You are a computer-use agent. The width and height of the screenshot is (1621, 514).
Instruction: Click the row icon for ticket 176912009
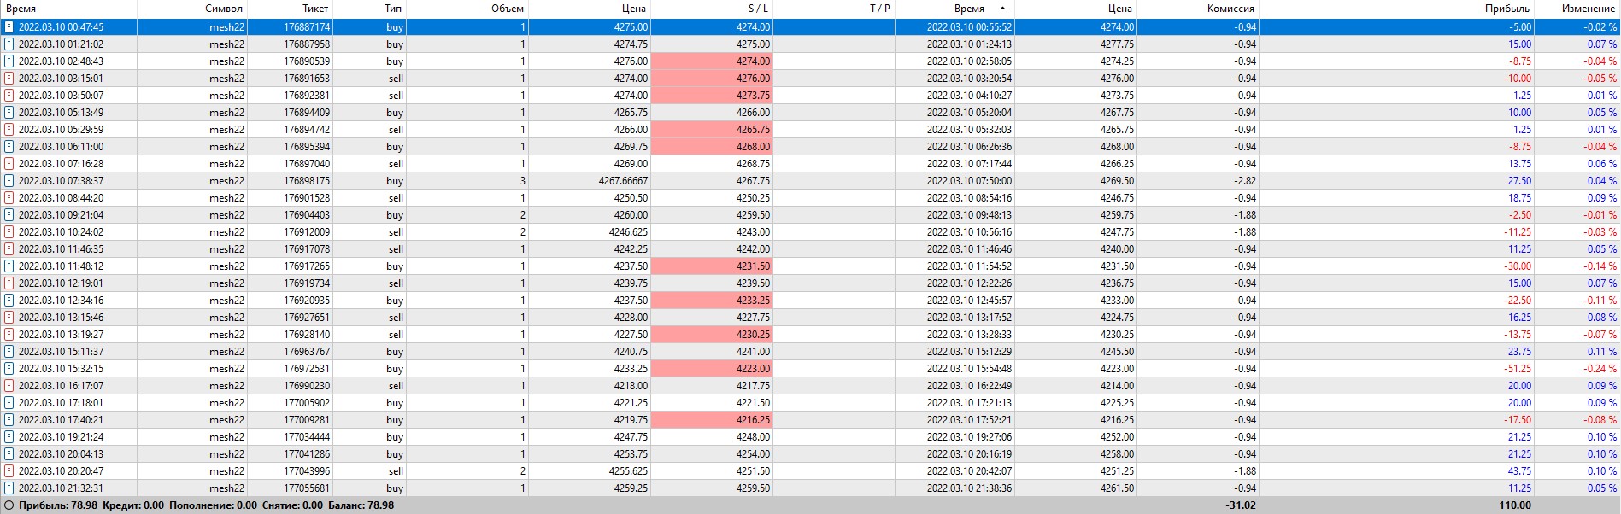(x=9, y=232)
